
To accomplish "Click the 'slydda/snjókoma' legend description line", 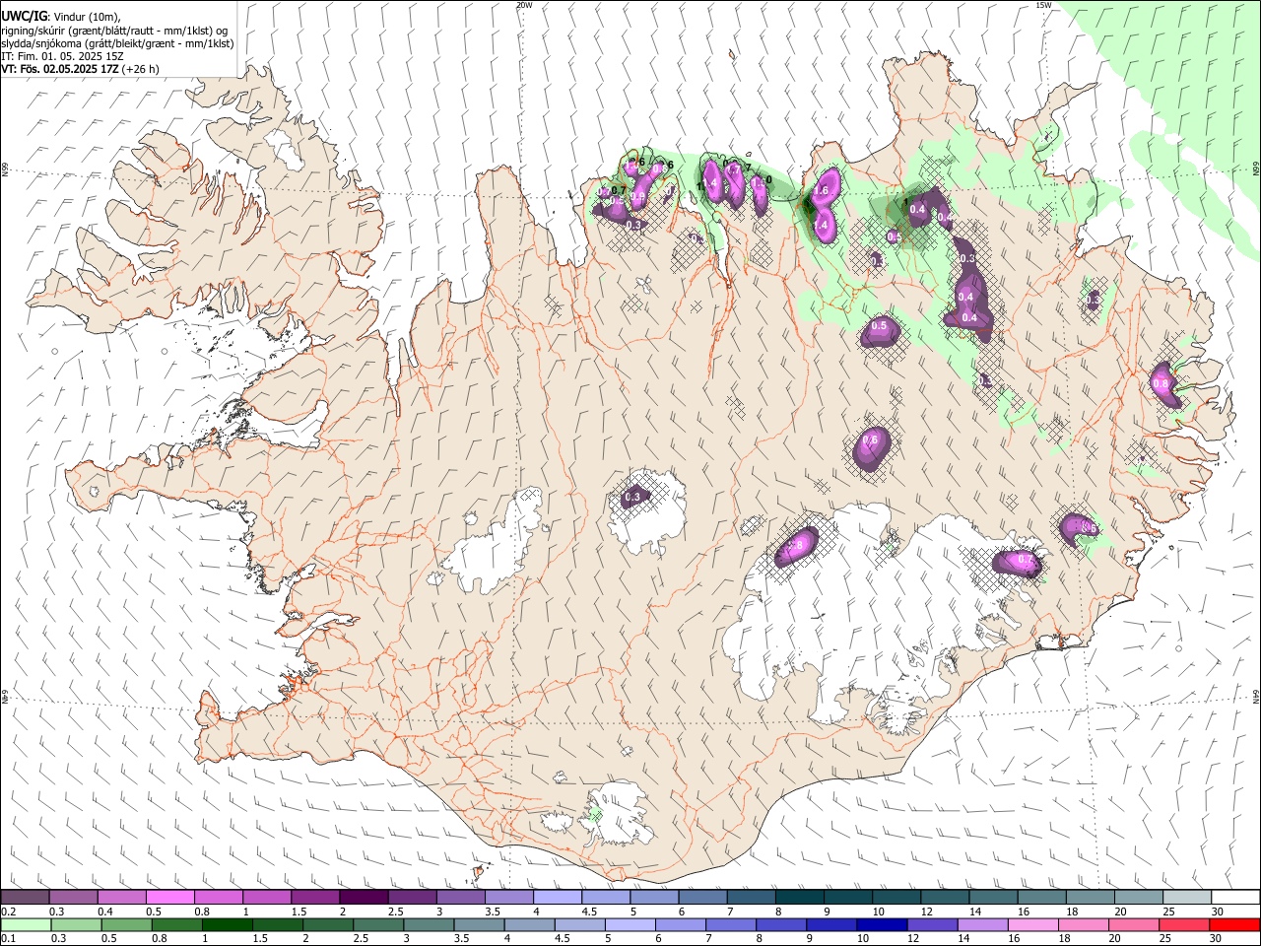I will pyautogui.click(x=117, y=43).
